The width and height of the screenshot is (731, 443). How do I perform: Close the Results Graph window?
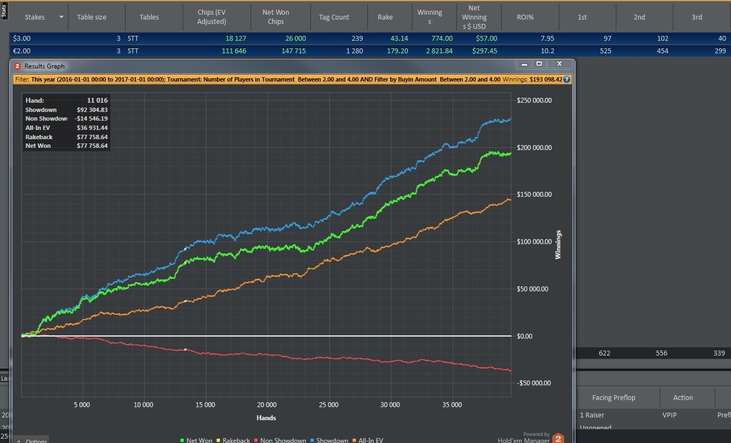[x=559, y=64]
